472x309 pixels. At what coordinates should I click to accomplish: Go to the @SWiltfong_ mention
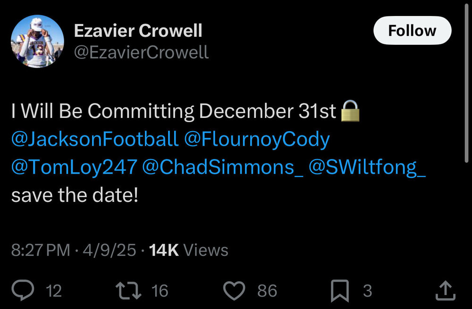pos(367,167)
